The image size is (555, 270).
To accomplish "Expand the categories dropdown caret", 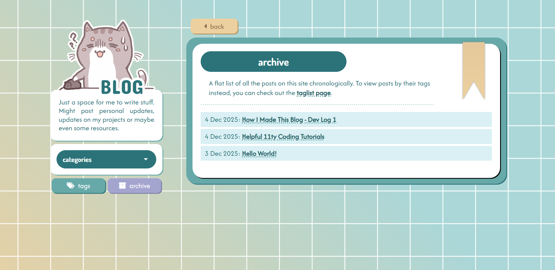I will coord(146,159).
